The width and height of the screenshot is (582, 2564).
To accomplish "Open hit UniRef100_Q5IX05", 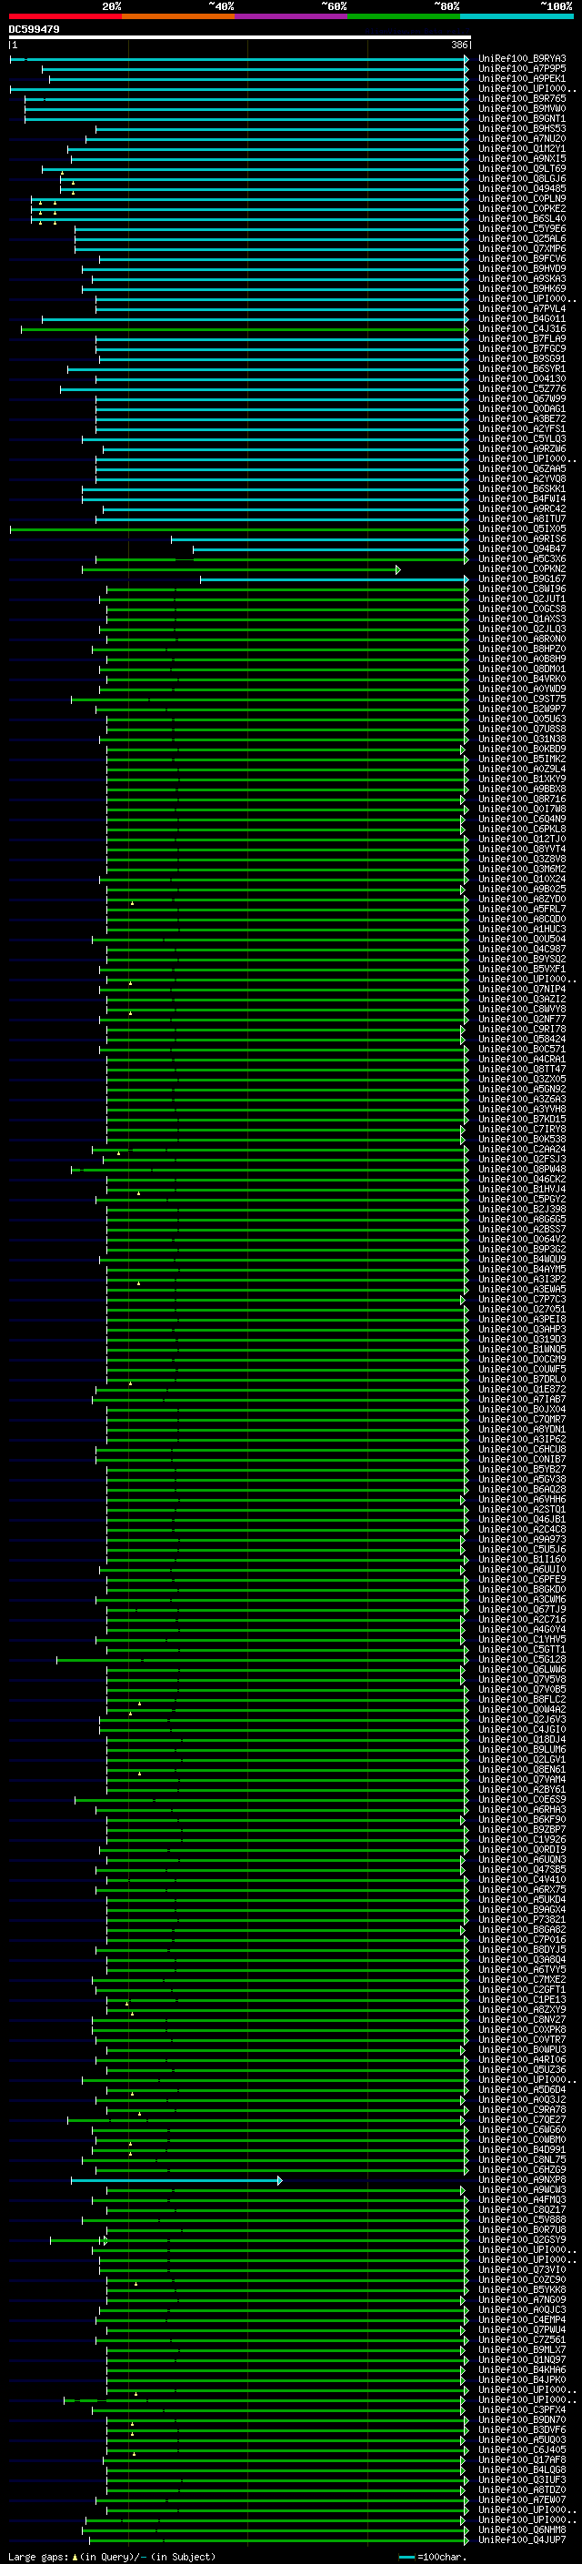I will coord(521,529).
